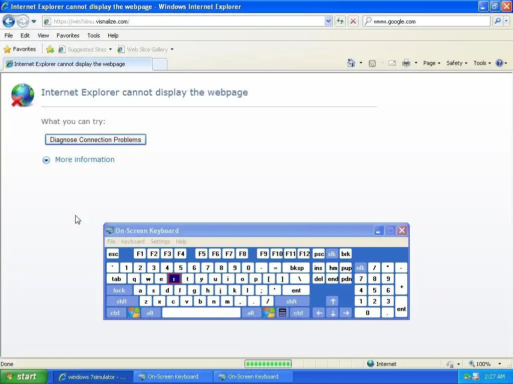Click the search magnifier button

tap(497, 21)
